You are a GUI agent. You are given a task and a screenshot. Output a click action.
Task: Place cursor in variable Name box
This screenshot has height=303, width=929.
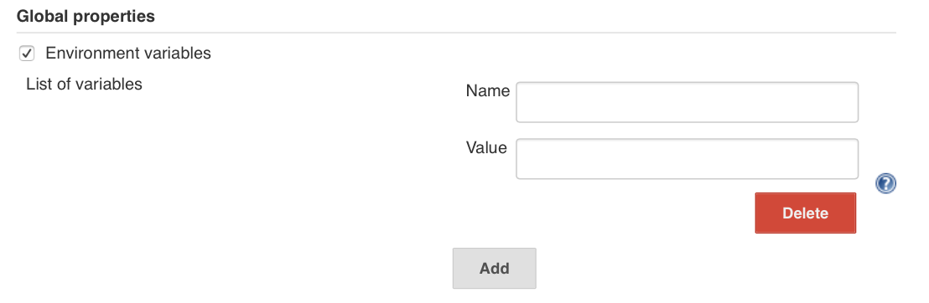coord(687,102)
